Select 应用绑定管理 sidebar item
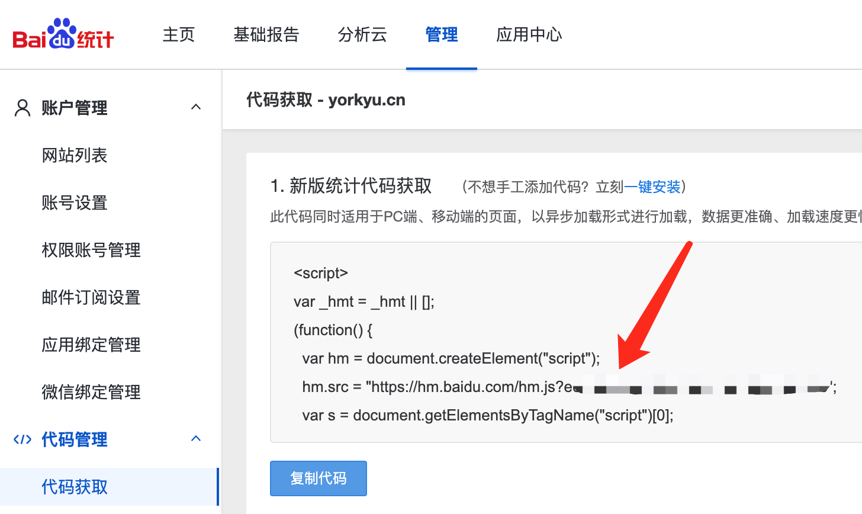 point(91,345)
